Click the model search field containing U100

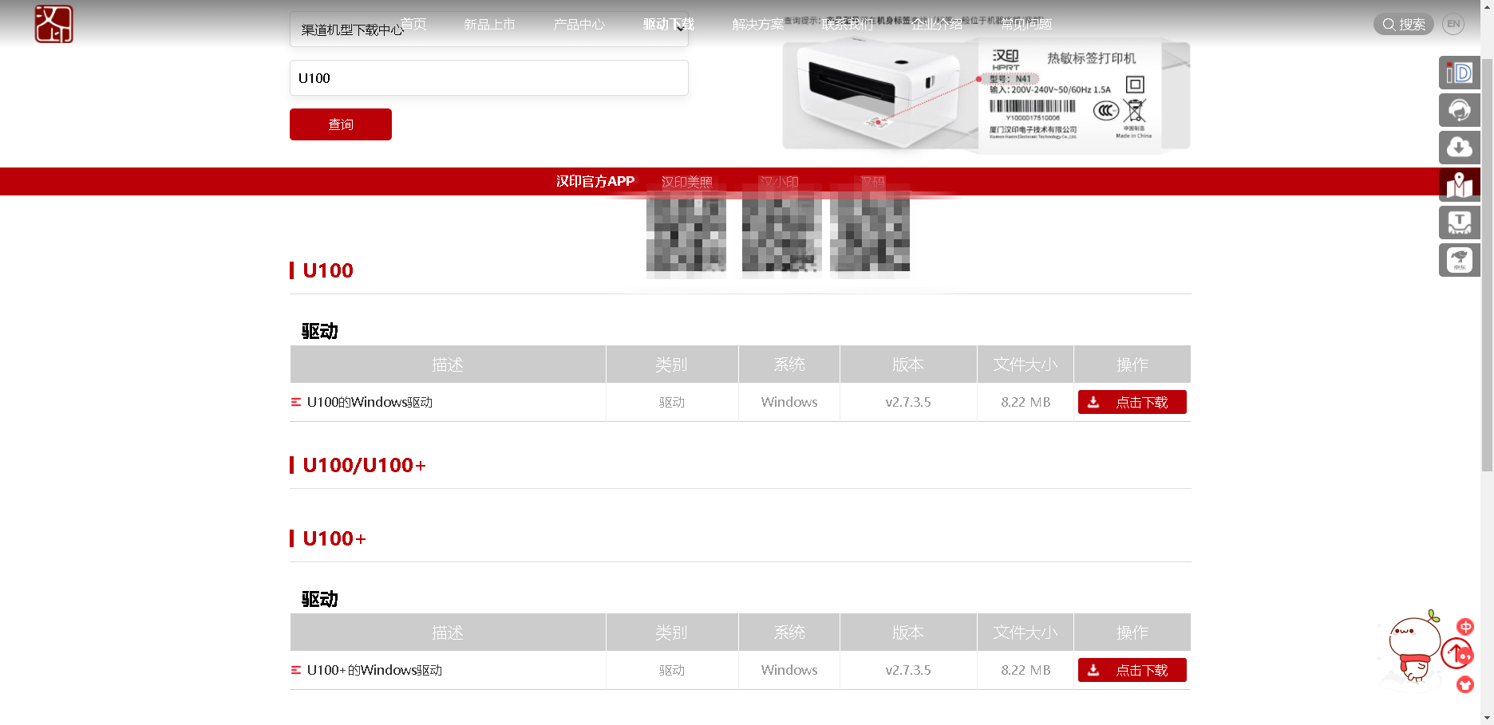click(x=488, y=78)
